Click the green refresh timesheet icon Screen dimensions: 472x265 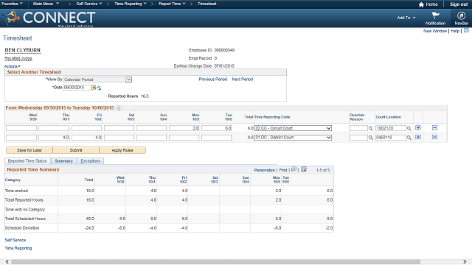tap(99, 88)
